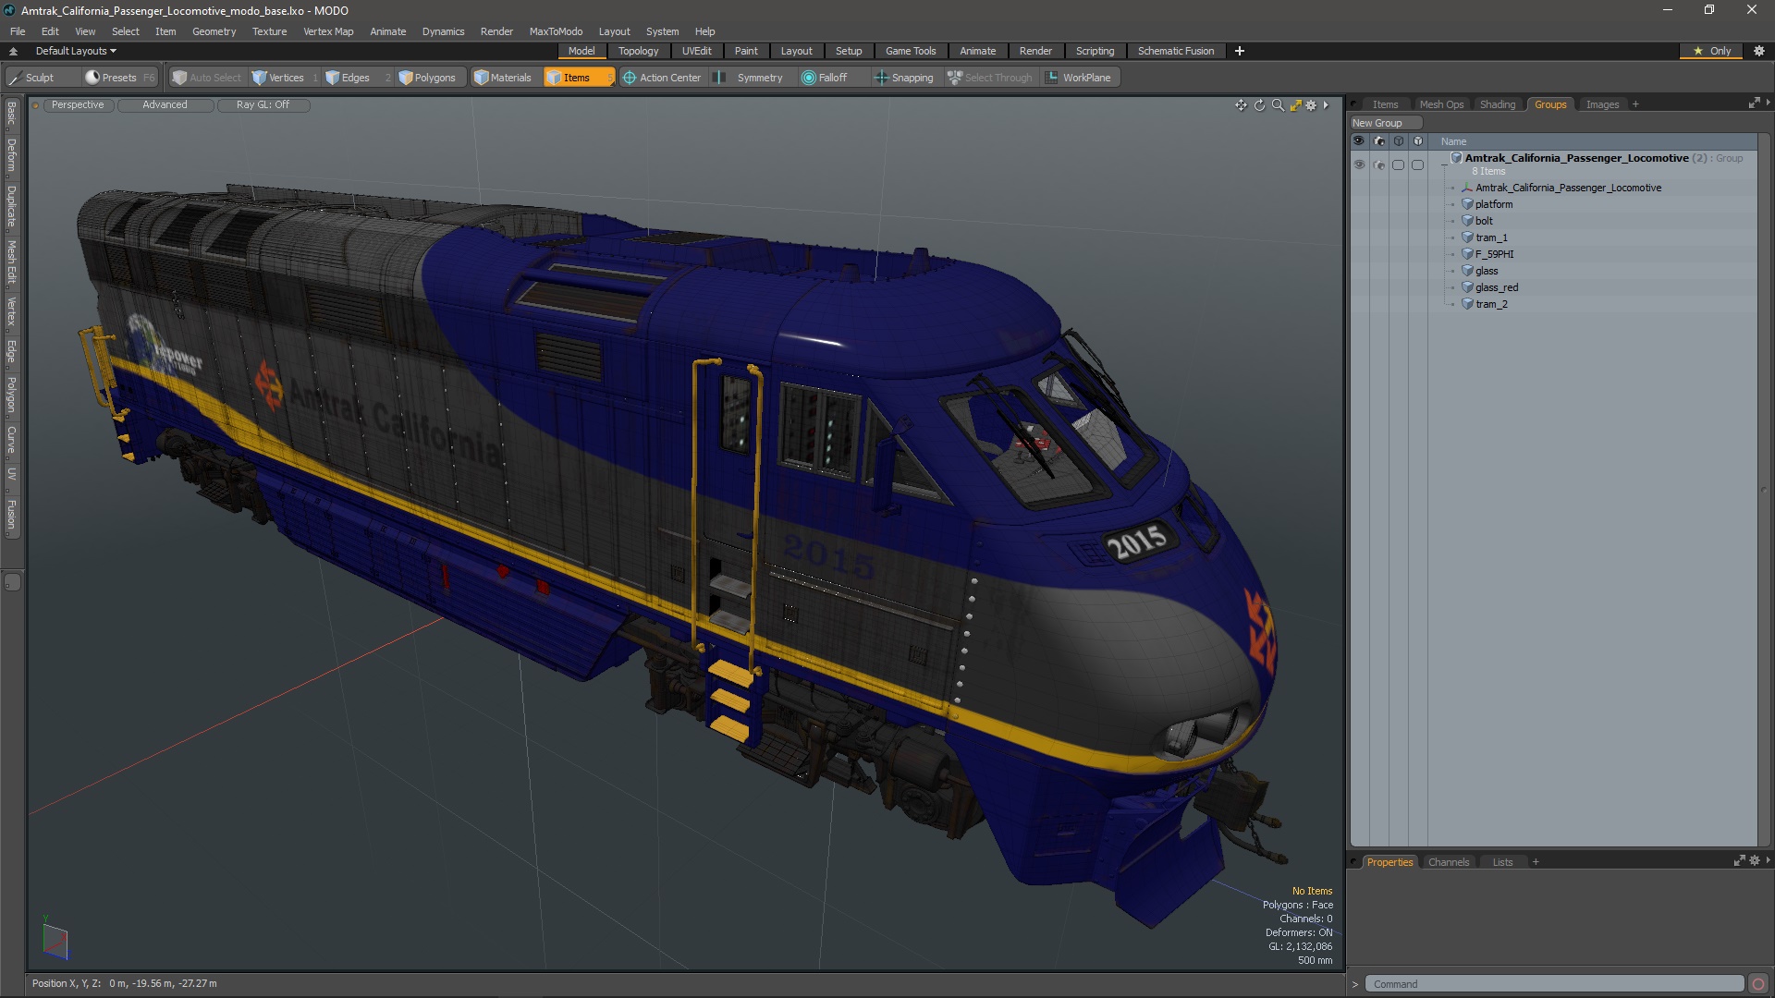Image resolution: width=1775 pixels, height=998 pixels.
Task: Open the Vertex Map menu
Action: [x=328, y=31]
